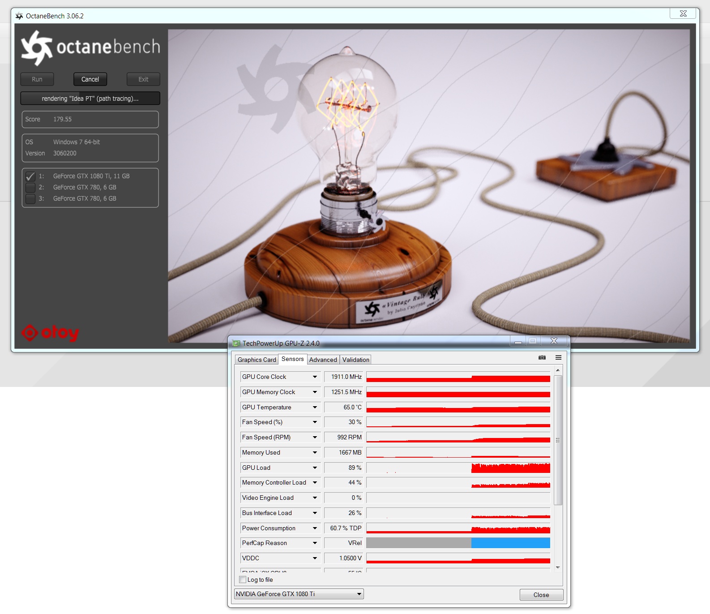The image size is (710, 614).
Task: Click the 1911.0 MHz core clock value
Action: coord(344,377)
